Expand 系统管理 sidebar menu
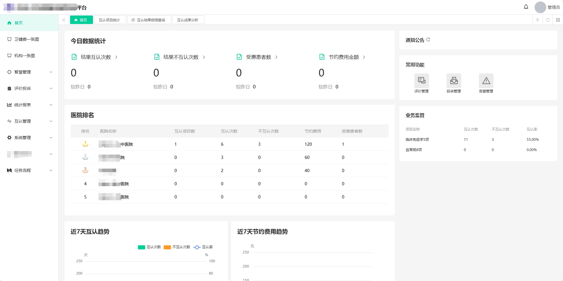 pyautogui.click(x=29, y=138)
